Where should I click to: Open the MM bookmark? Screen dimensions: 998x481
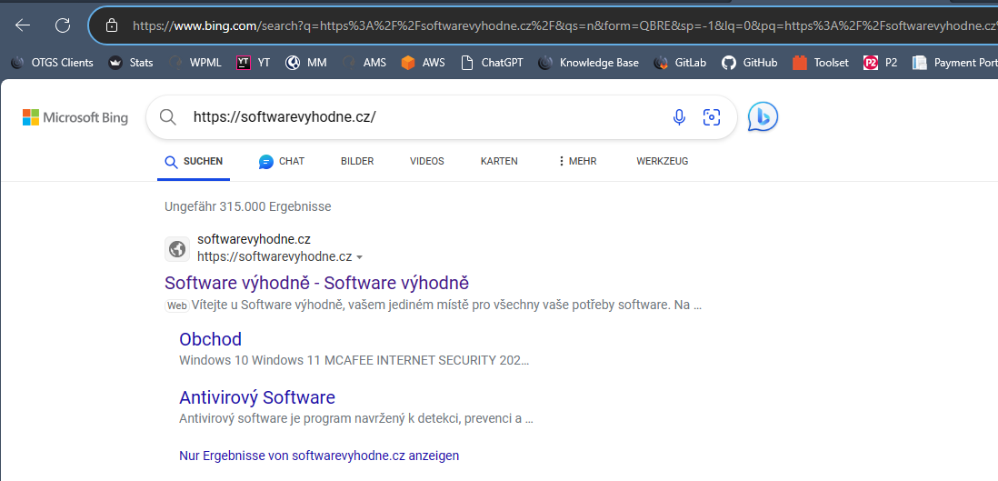(x=306, y=63)
